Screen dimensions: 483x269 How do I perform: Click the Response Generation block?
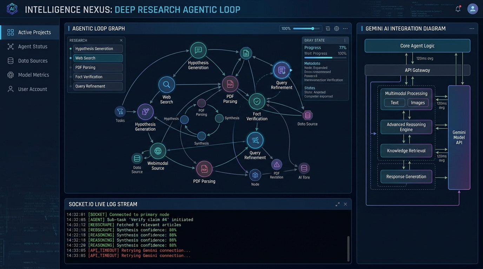pyautogui.click(x=406, y=177)
